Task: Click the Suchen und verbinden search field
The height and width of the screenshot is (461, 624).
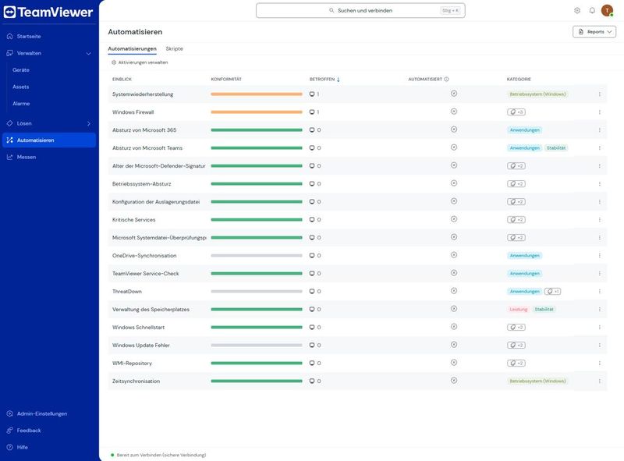Action: (360, 11)
